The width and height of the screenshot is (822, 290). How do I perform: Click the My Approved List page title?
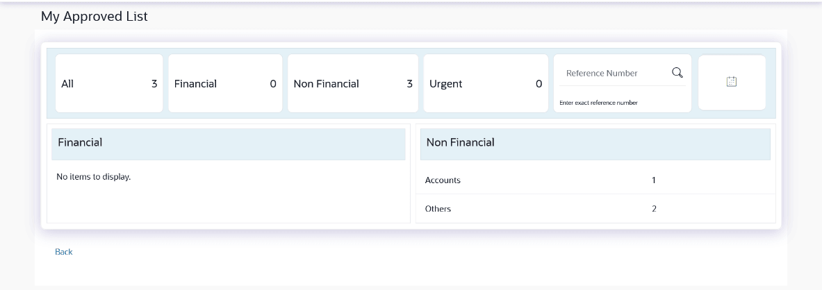94,16
